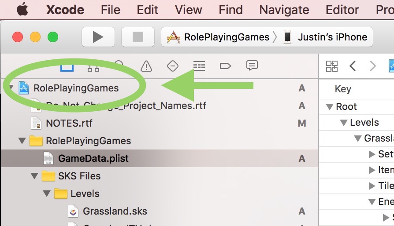394x226 pixels.
Task: Show the symbol navigator hierarchy icon
Action: click(x=93, y=66)
